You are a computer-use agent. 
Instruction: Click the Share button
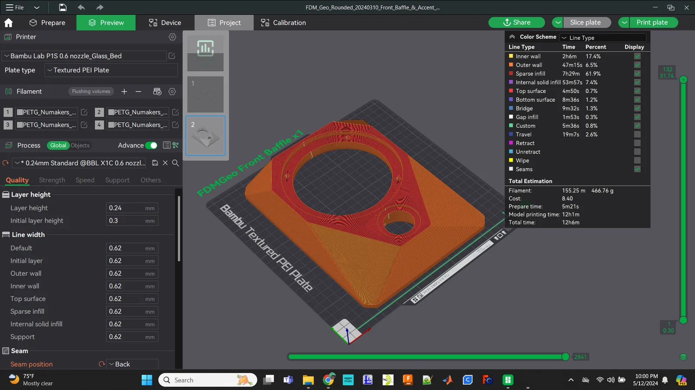[x=517, y=23]
